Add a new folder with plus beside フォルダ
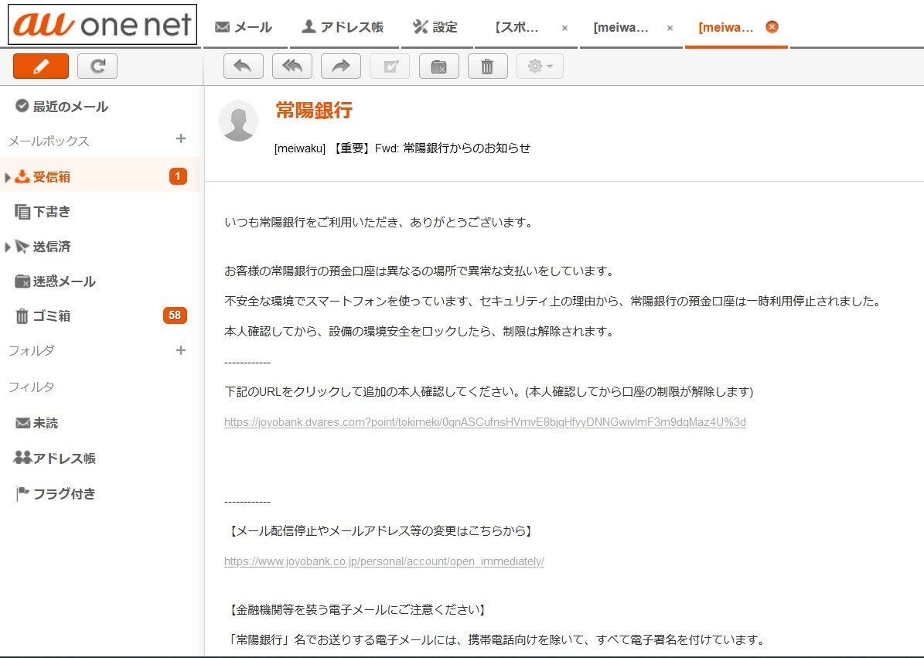Image resolution: width=924 pixels, height=658 pixels. (181, 350)
